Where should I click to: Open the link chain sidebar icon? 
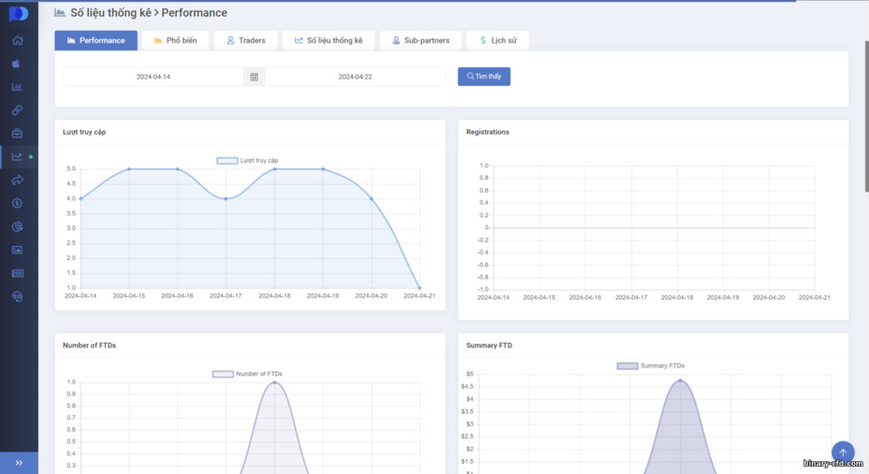[17, 110]
